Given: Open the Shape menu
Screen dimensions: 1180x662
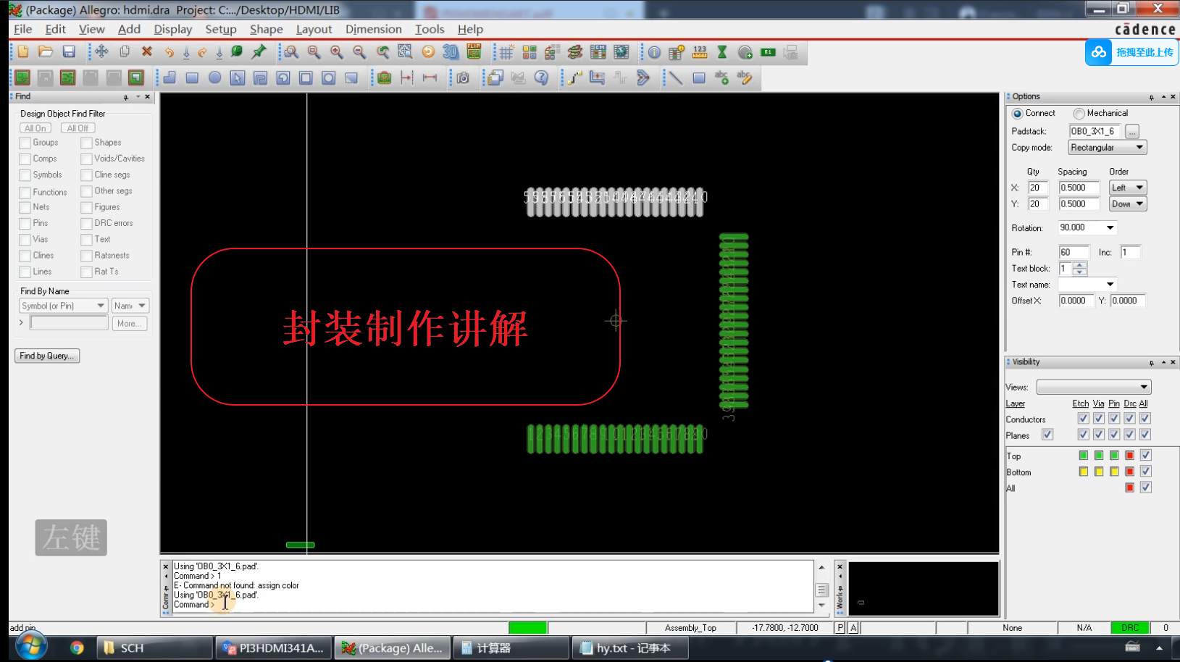Looking at the screenshot, I should click(267, 29).
